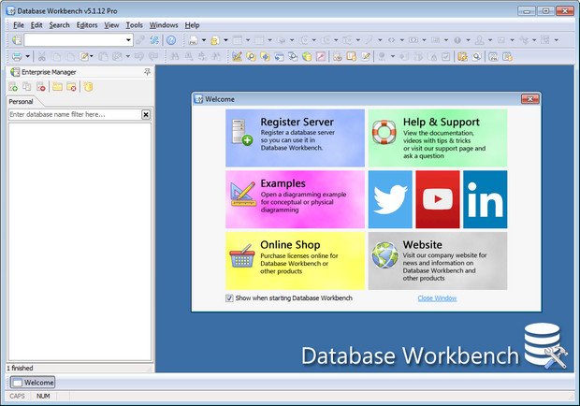Click the register server icon with green plus

click(x=13, y=87)
